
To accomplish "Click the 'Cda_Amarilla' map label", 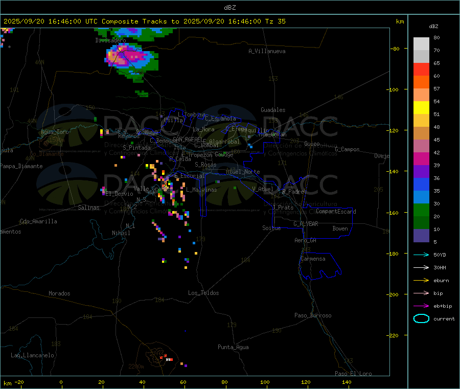I will tap(38, 221).
